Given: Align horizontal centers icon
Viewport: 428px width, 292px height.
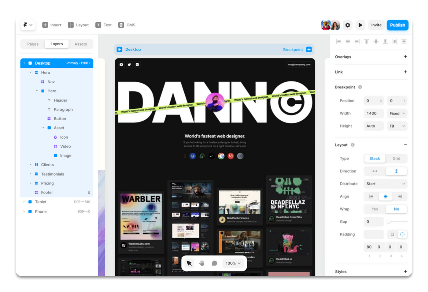Looking at the screenshot, I should (x=348, y=41).
